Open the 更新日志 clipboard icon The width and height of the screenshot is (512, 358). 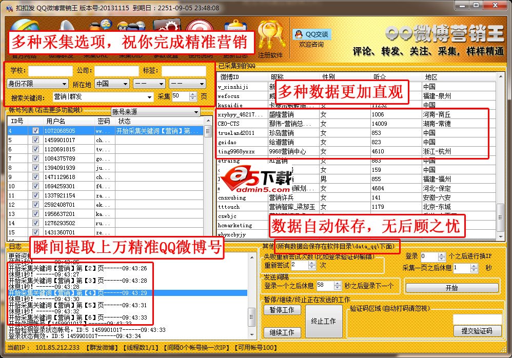point(235,26)
